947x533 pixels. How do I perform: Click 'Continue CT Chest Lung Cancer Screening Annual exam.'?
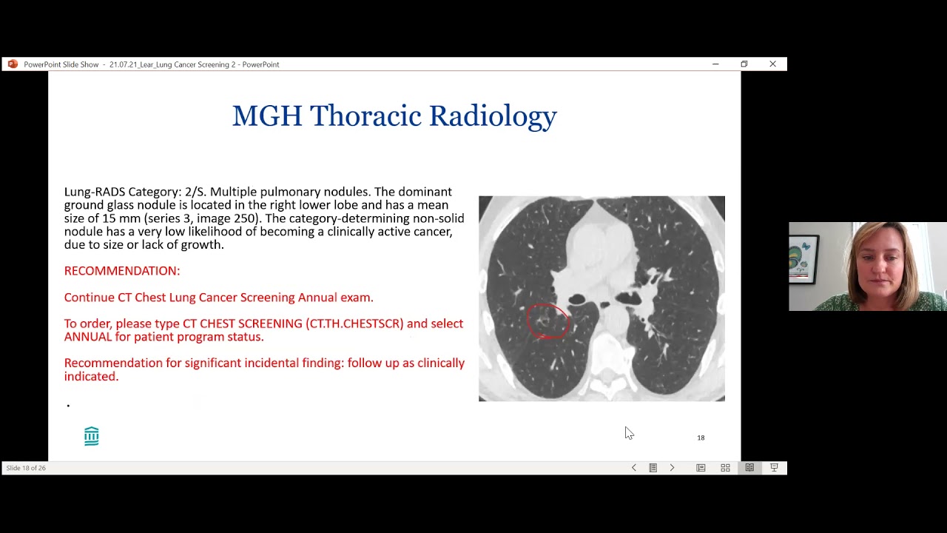point(218,298)
